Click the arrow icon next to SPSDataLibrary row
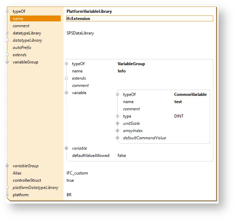The image size is (235, 220). point(7,33)
